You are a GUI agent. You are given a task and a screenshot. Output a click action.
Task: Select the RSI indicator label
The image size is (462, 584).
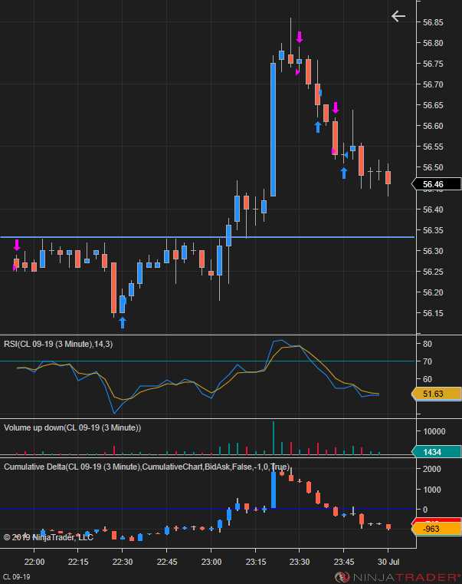click(x=58, y=344)
